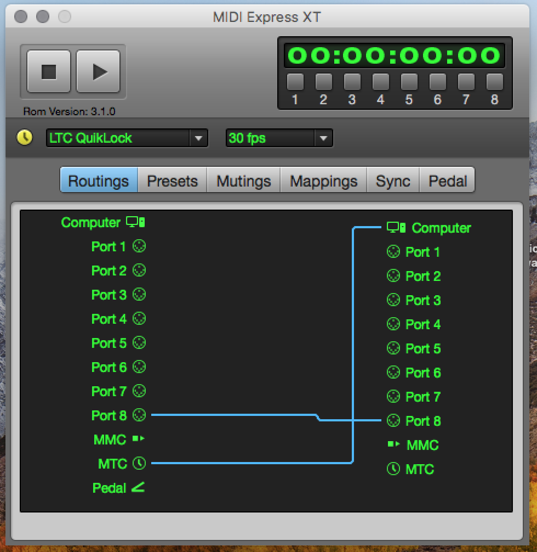
Task: Select input Port 2 MIDI connector icon
Action: 139,271
